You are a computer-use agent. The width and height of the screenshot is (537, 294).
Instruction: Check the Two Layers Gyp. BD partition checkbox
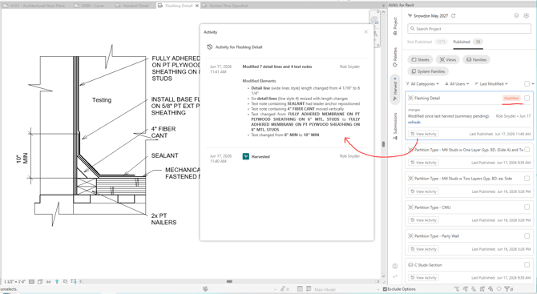(527, 179)
